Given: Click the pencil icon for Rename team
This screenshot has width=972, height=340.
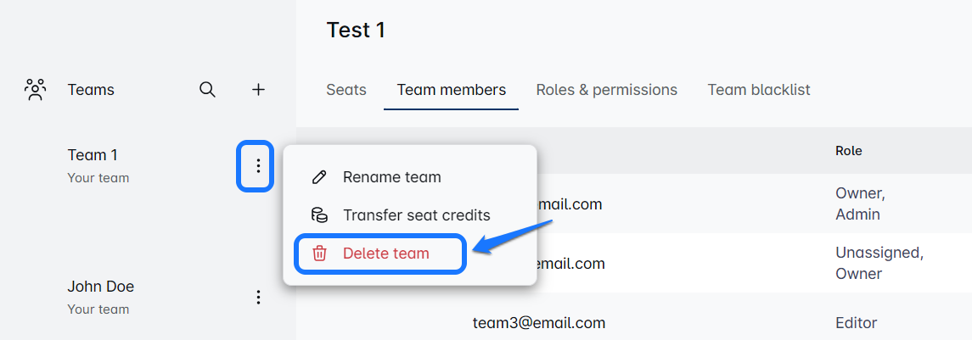Looking at the screenshot, I should (x=319, y=177).
